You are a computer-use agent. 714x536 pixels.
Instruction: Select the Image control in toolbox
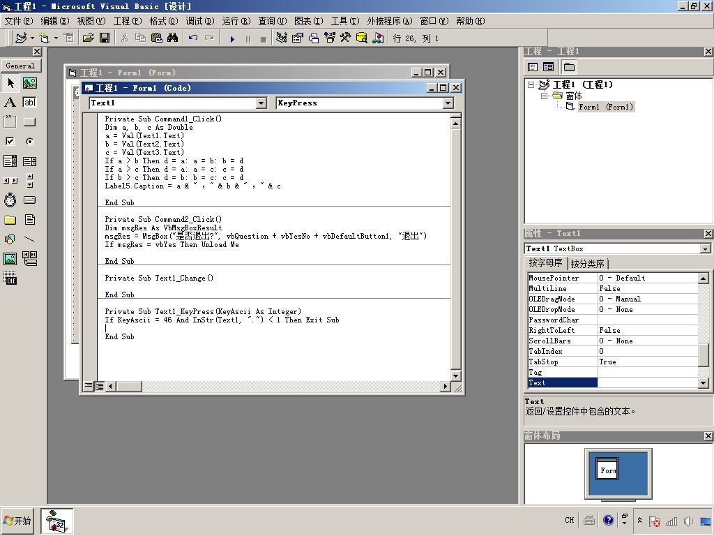pyautogui.click(x=10, y=259)
